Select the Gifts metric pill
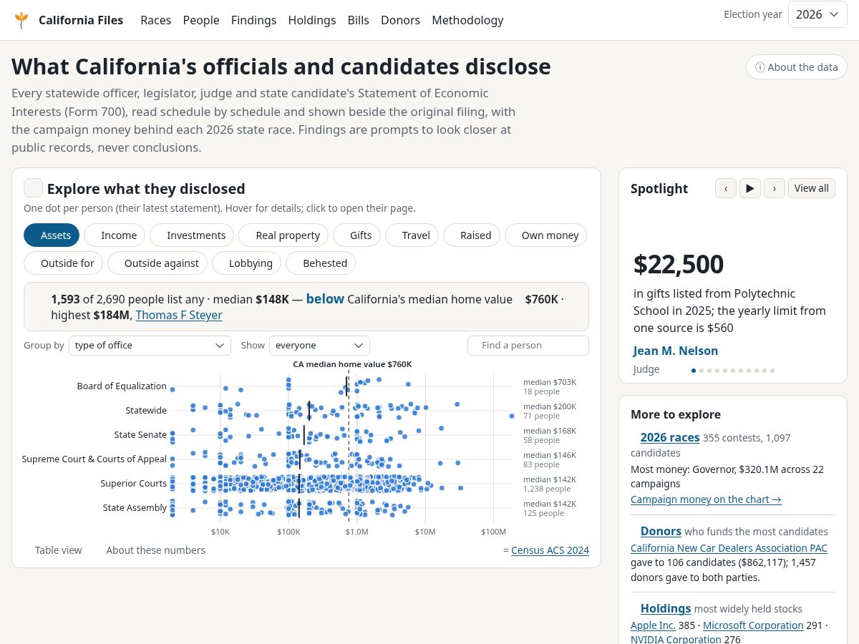Screen dimensions: 859x644 (356, 235)
